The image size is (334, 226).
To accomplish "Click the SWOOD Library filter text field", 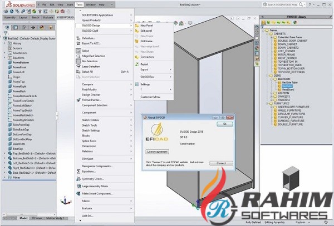I will click(297, 27).
